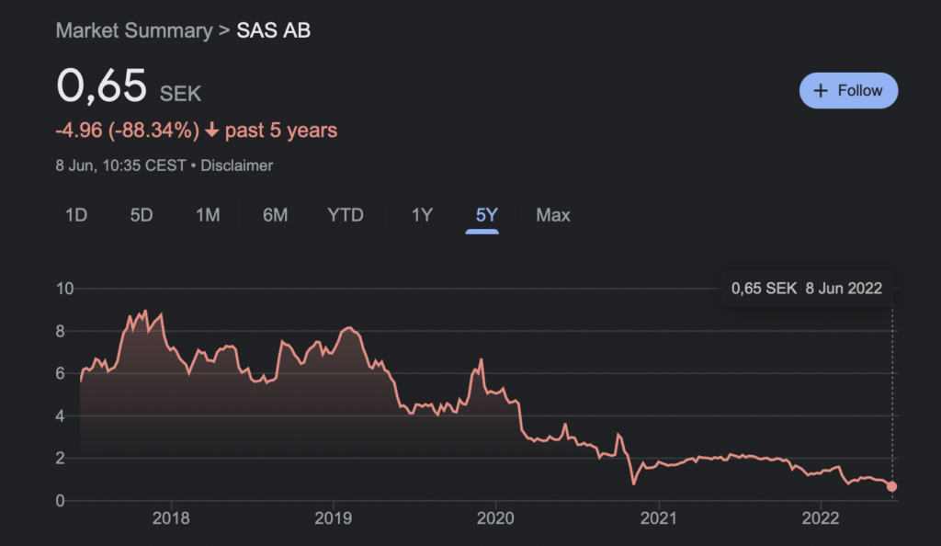Click the Follow label text
This screenshot has width=941, height=546.
(x=860, y=90)
